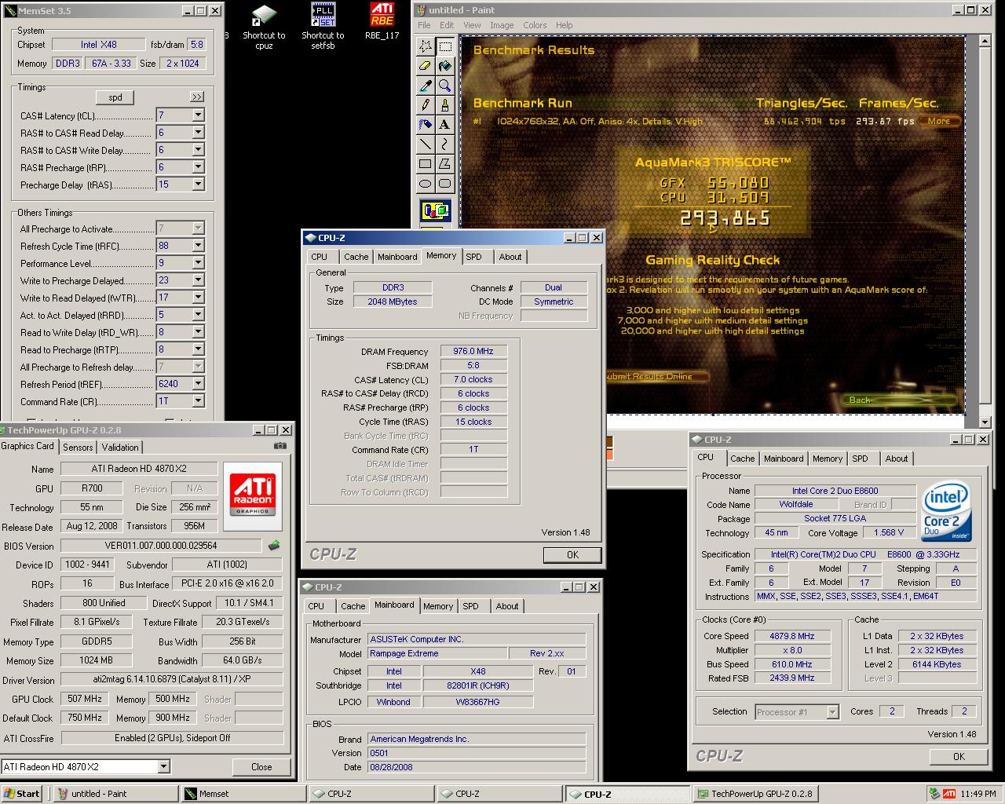Click Paint's vertical scrollbar down arrow
The image size is (1005, 804).
(986, 421)
